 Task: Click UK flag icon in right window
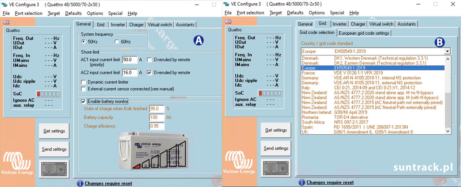(228, 21)
